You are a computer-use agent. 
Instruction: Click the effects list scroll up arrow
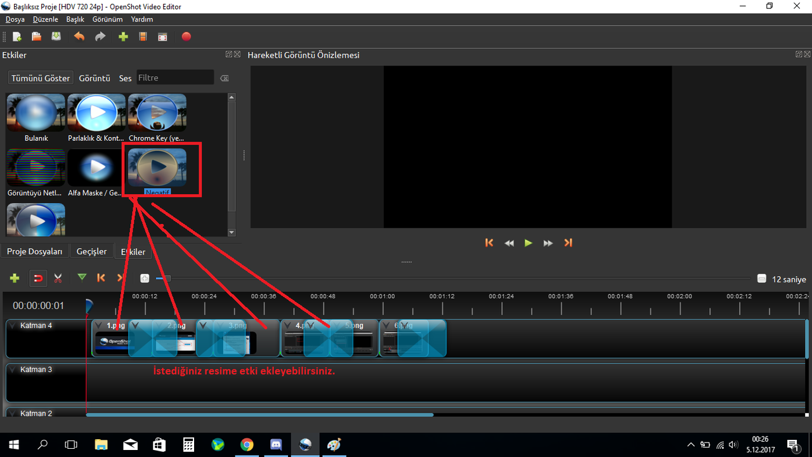point(232,97)
